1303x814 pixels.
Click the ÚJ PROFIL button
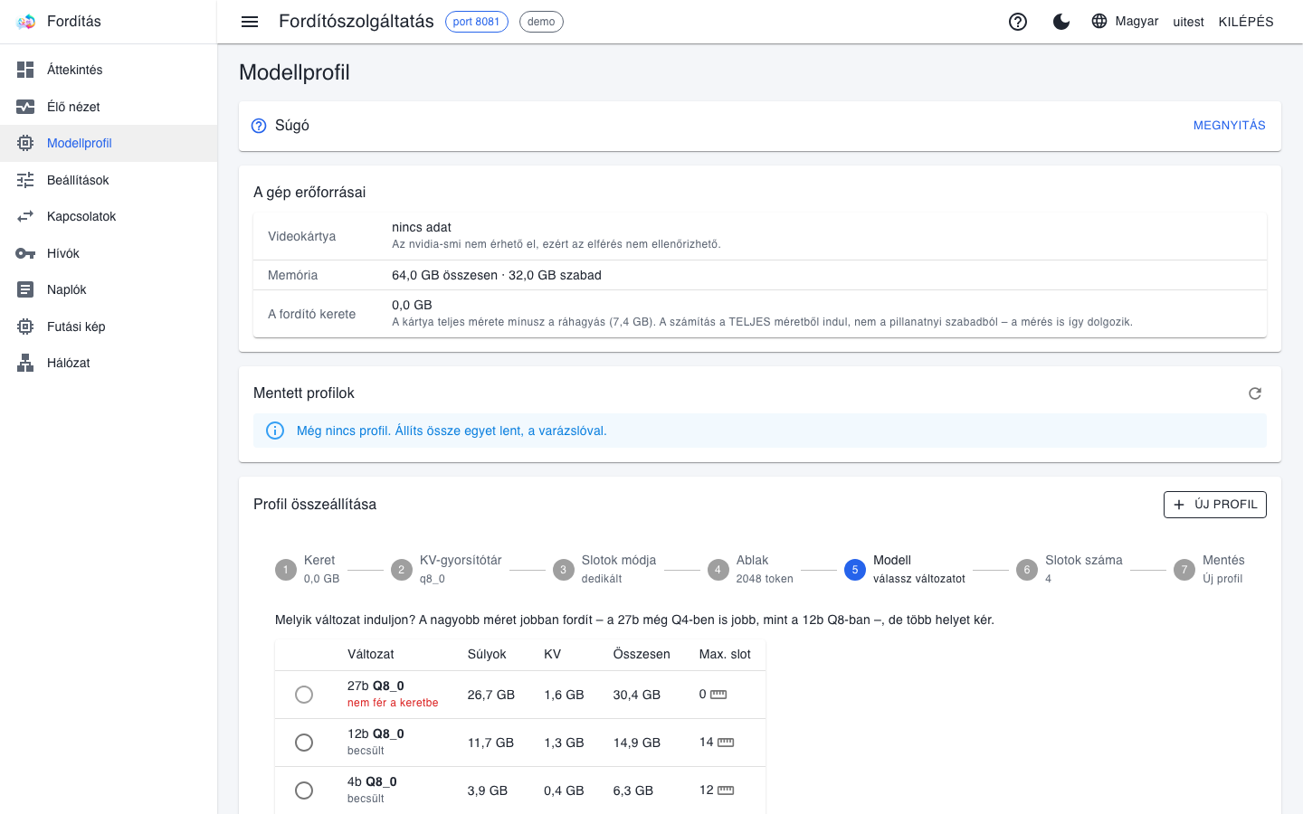coord(1214,505)
